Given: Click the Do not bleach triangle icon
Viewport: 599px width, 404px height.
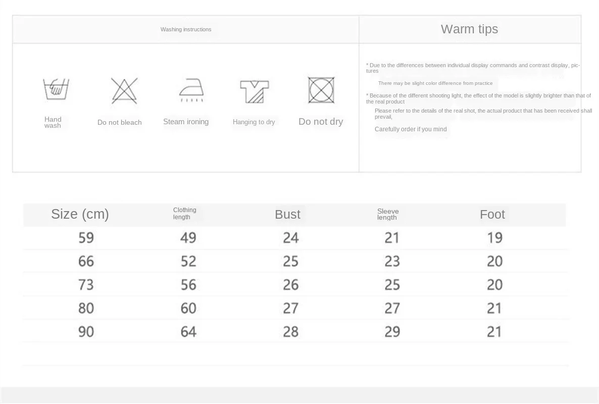Looking at the screenshot, I should [x=124, y=91].
